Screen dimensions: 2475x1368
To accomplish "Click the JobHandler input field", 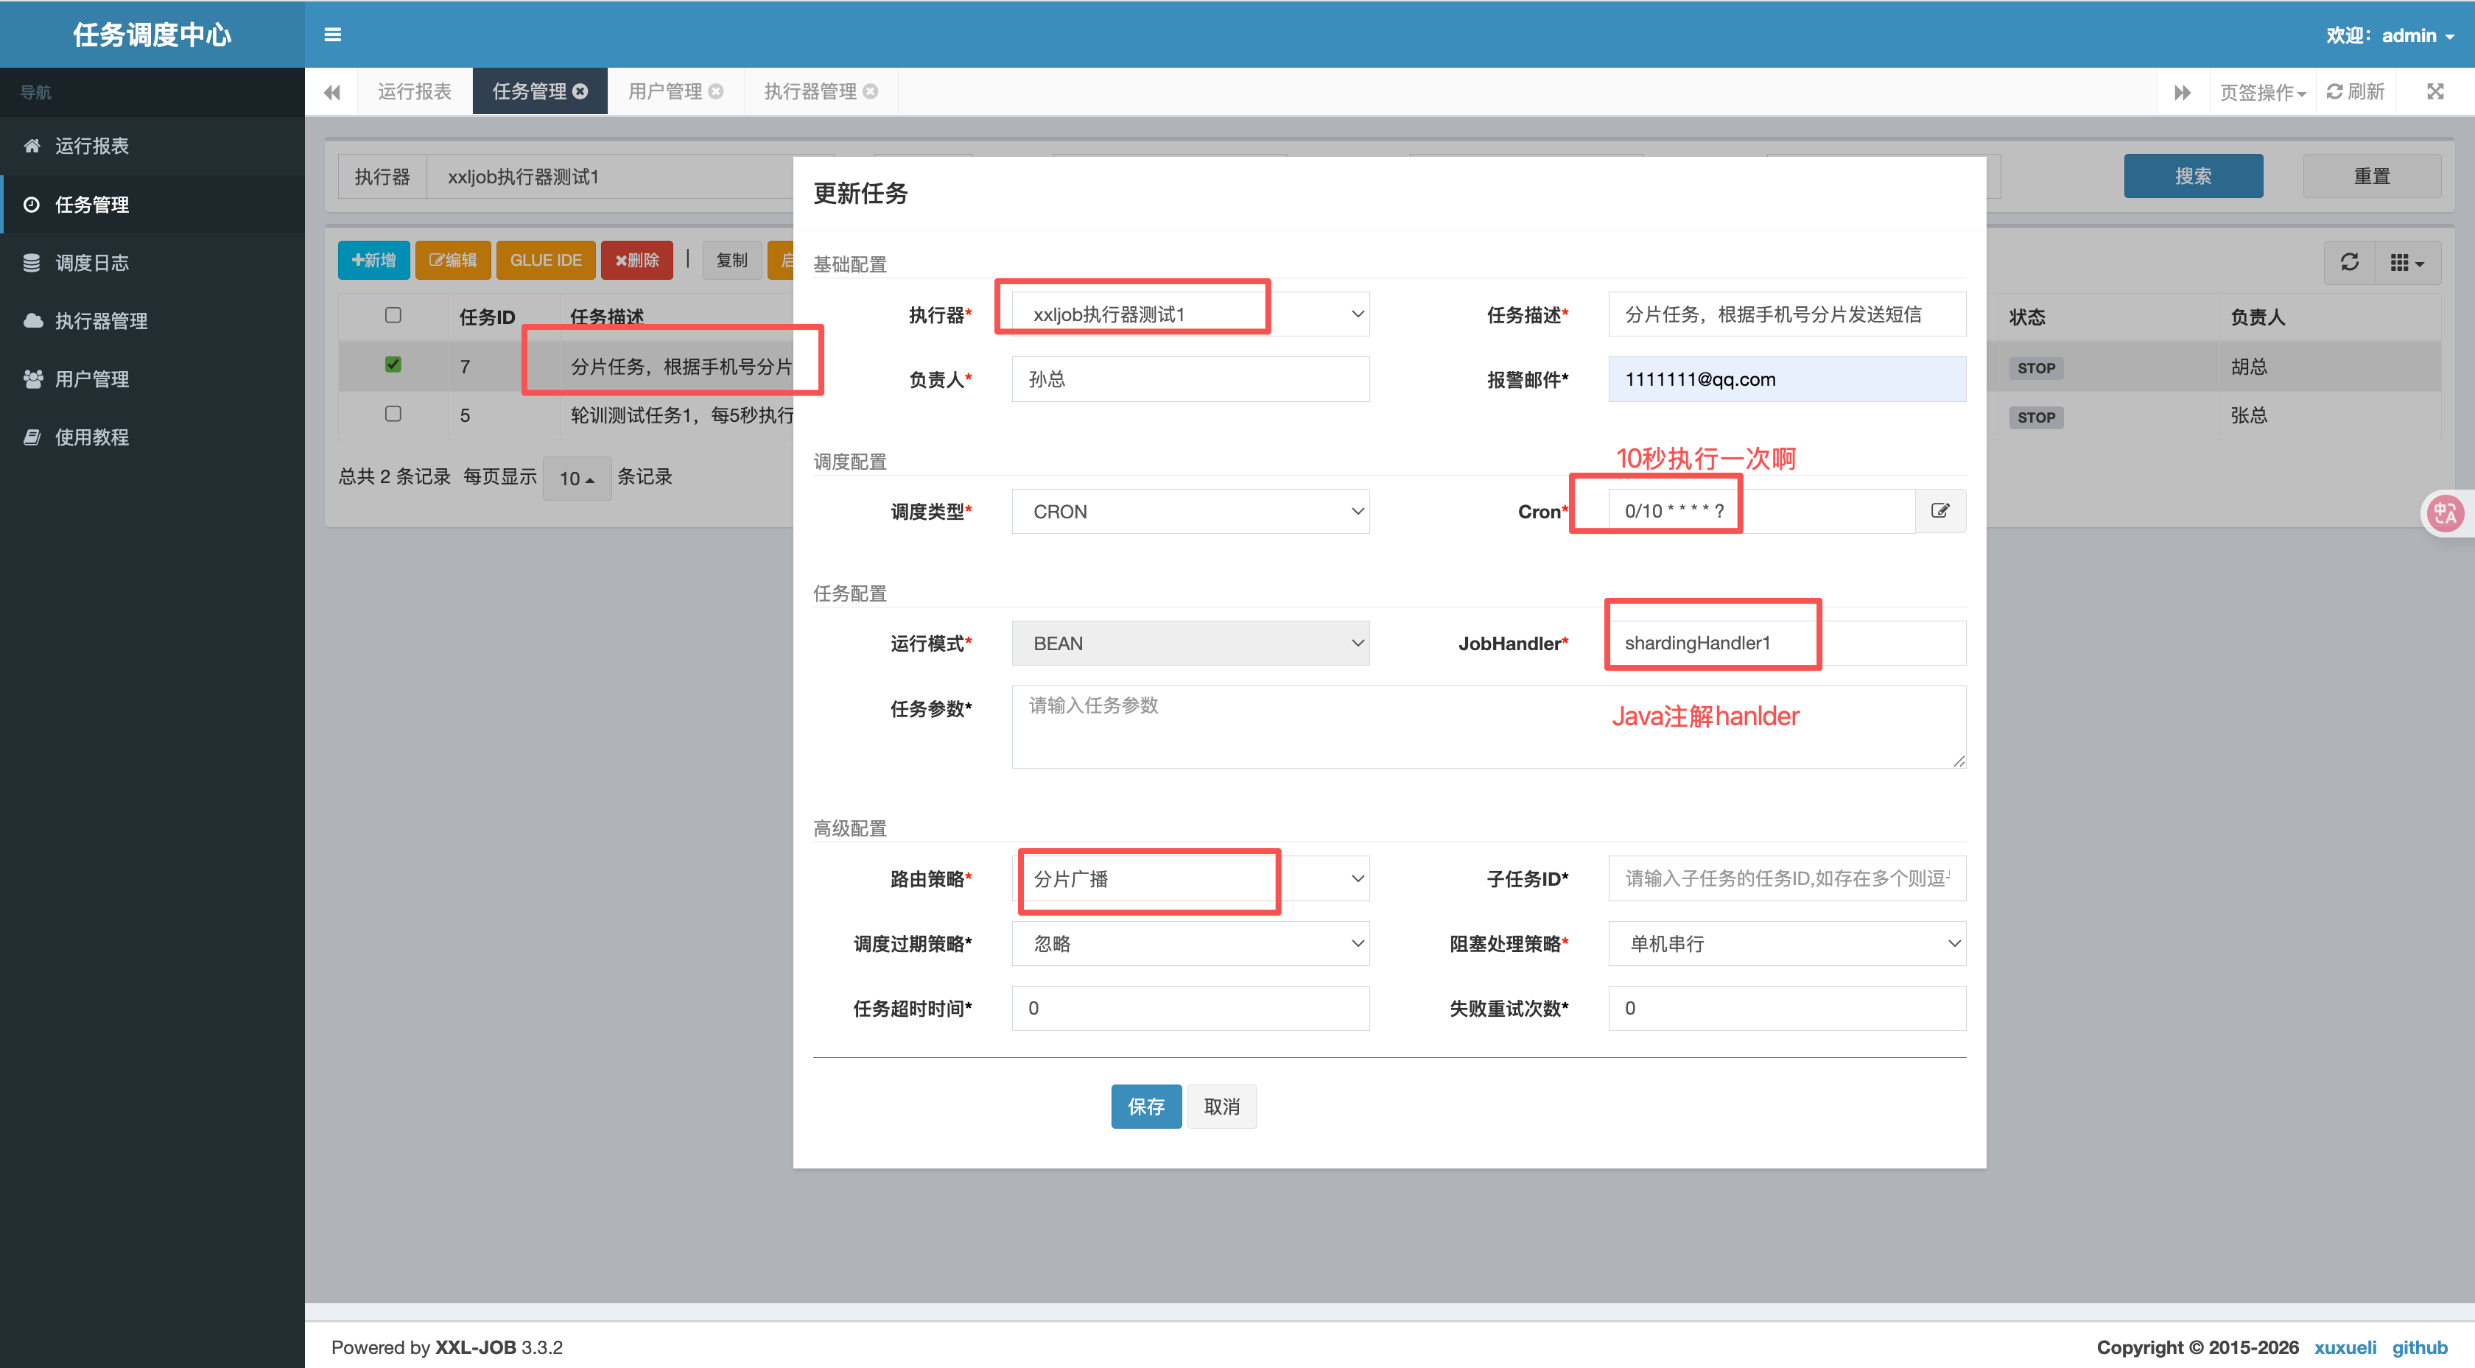I will click(x=1786, y=643).
